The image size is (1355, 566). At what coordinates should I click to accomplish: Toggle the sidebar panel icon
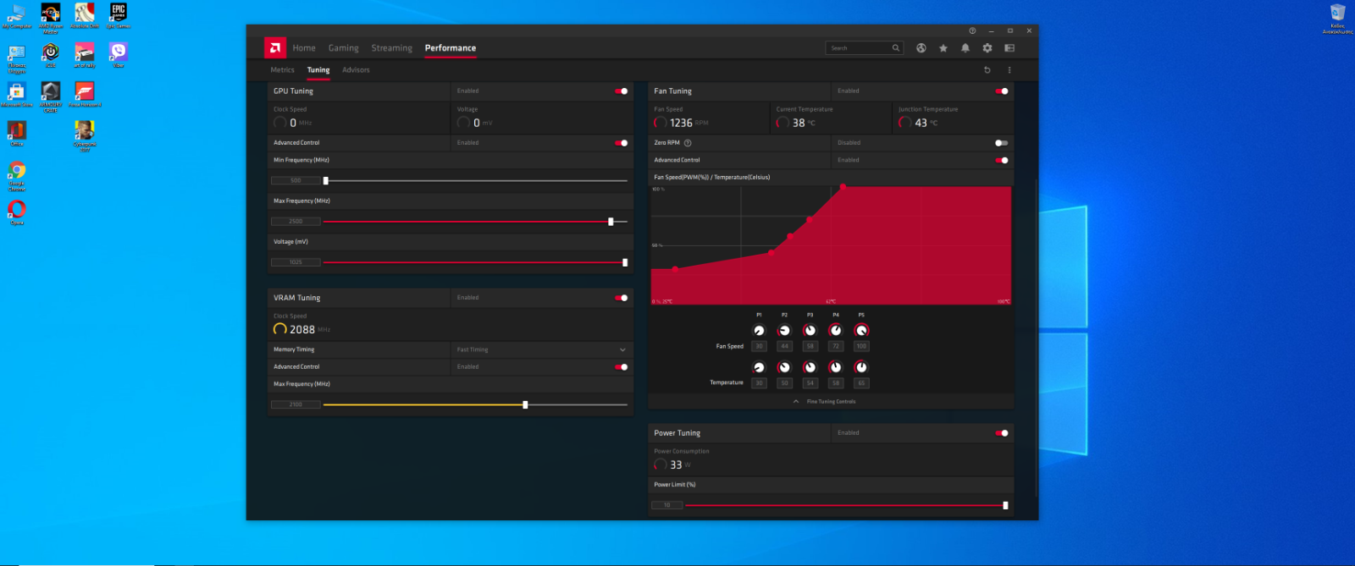click(x=1009, y=48)
